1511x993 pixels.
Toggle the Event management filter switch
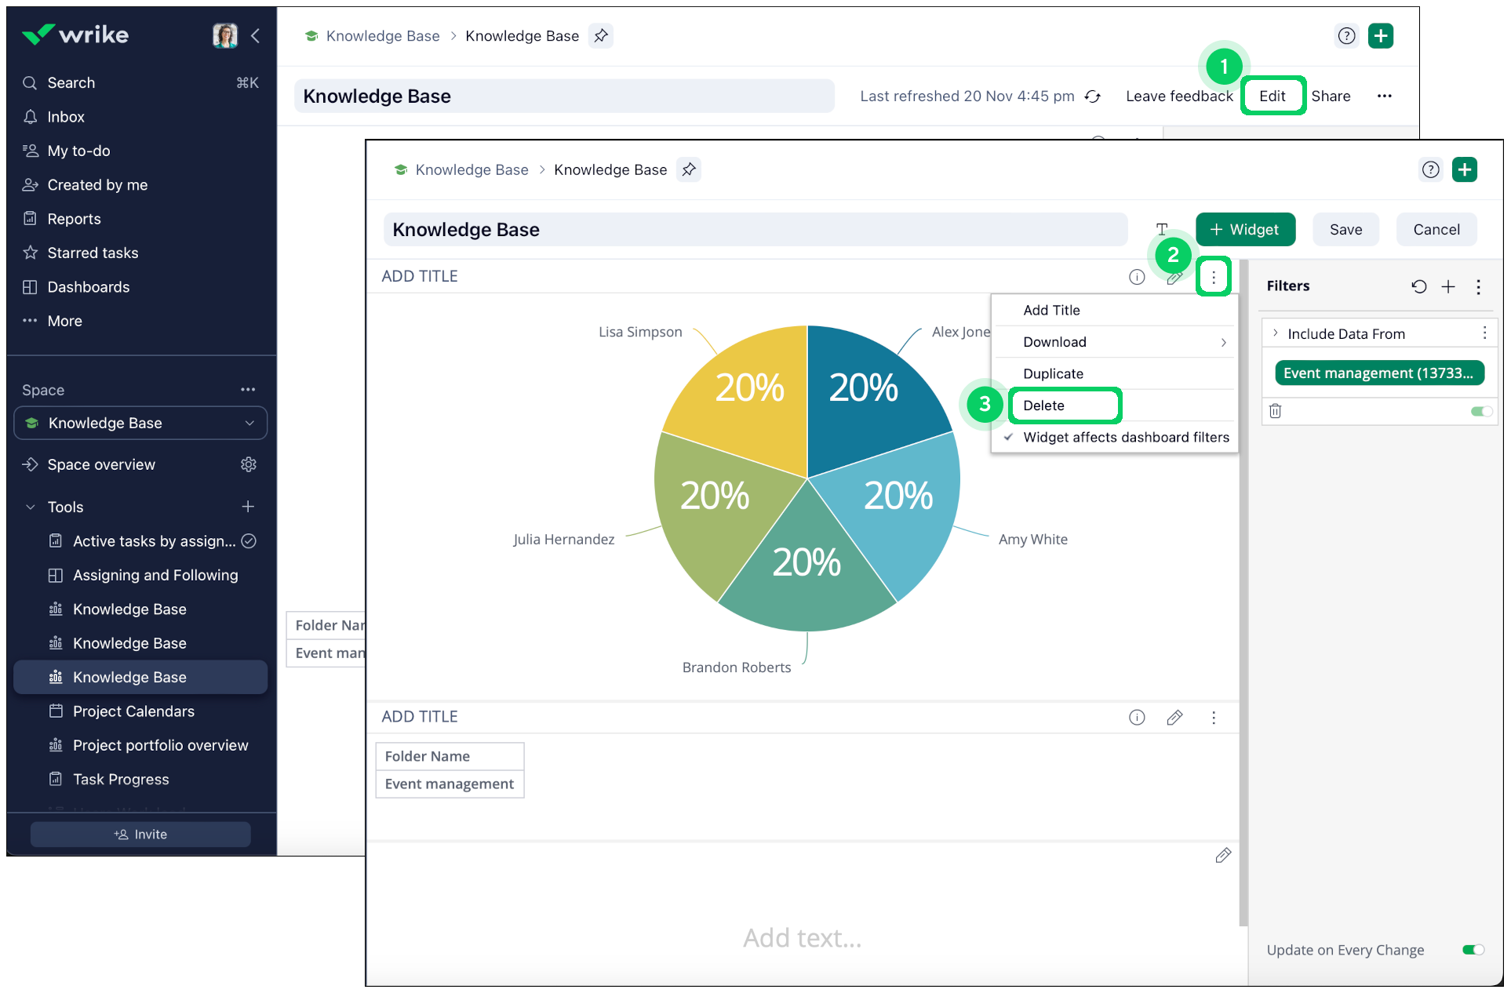point(1480,411)
